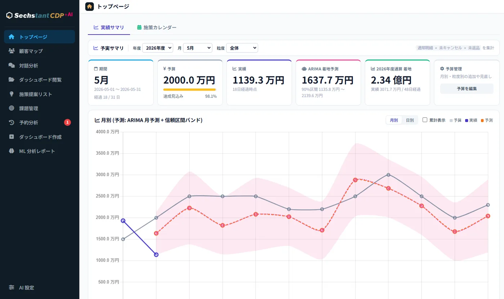Click the peak 予算 point at 3000.0 万円
The height and width of the screenshot is (299, 504).
pos(388,175)
